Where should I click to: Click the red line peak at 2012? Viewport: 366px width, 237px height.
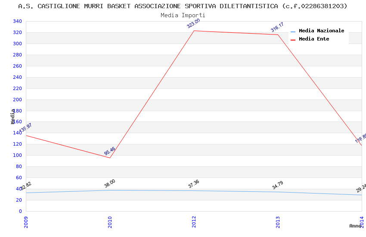tap(194, 31)
